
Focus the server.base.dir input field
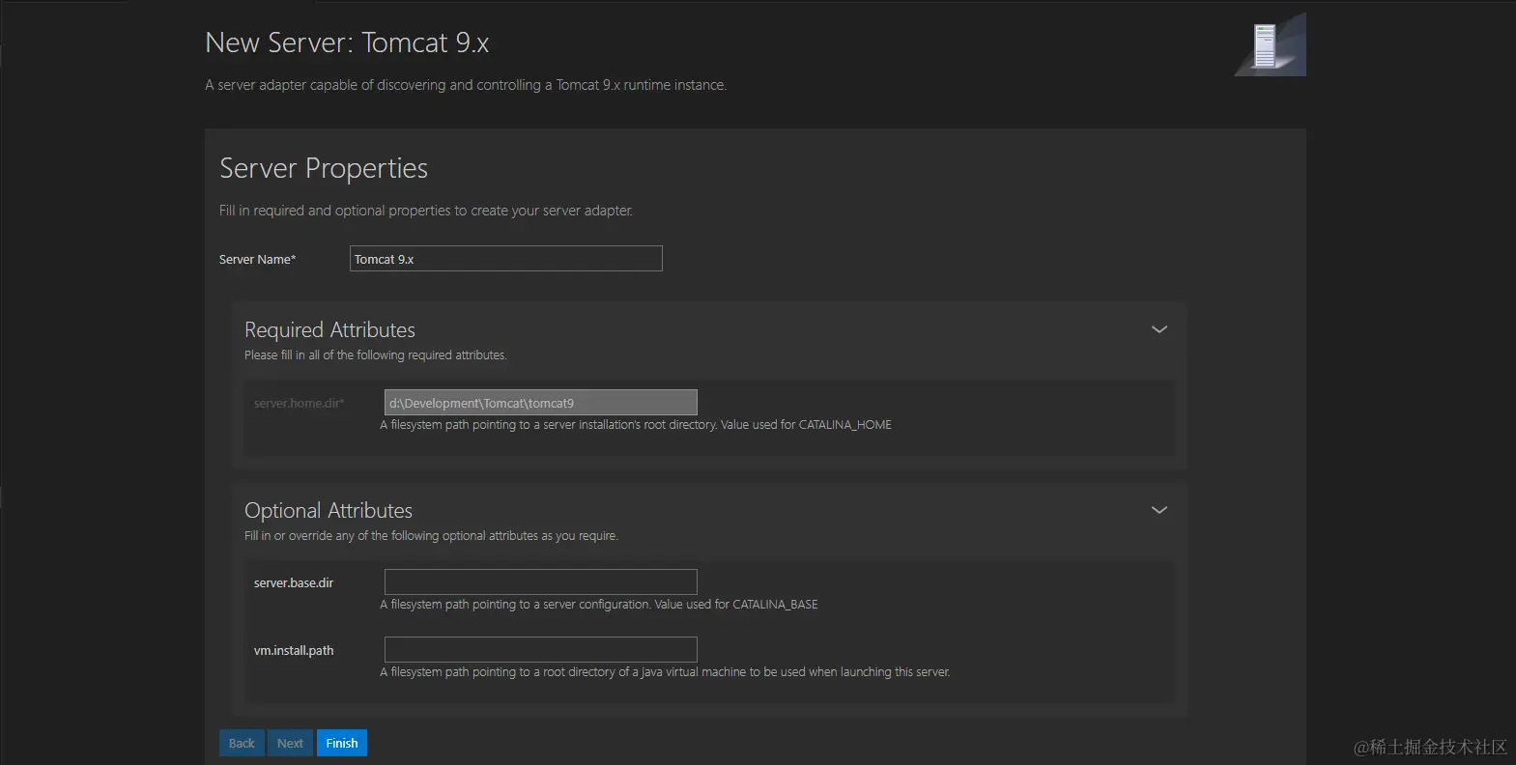point(540,582)
